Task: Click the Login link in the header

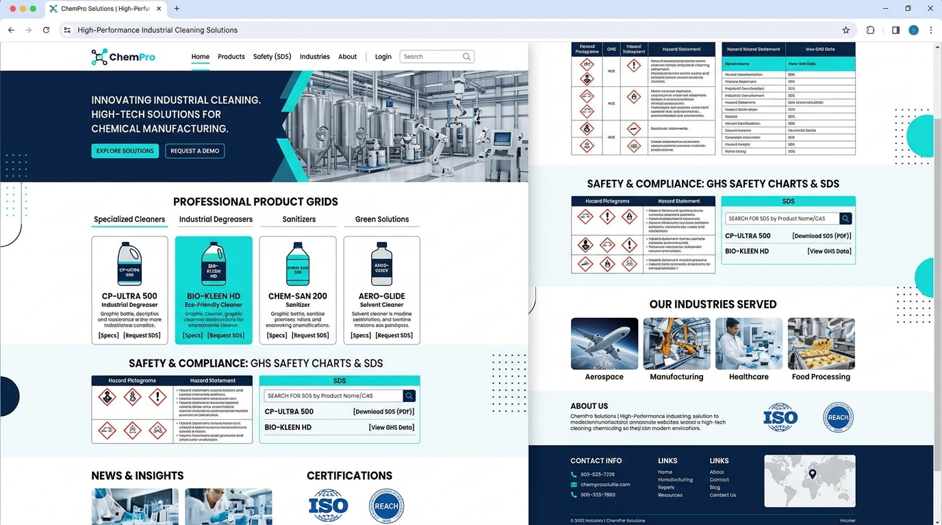Action: (x=383, y=57)
